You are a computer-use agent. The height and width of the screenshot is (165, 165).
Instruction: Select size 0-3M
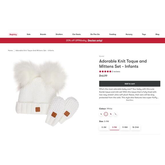(x=104, y=127)
